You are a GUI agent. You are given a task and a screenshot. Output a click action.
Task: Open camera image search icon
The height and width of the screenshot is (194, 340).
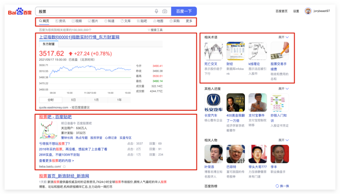[165, 11]
